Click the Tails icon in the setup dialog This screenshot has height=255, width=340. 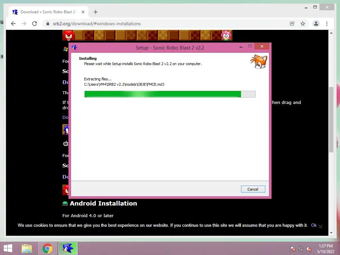coord(259,62)
